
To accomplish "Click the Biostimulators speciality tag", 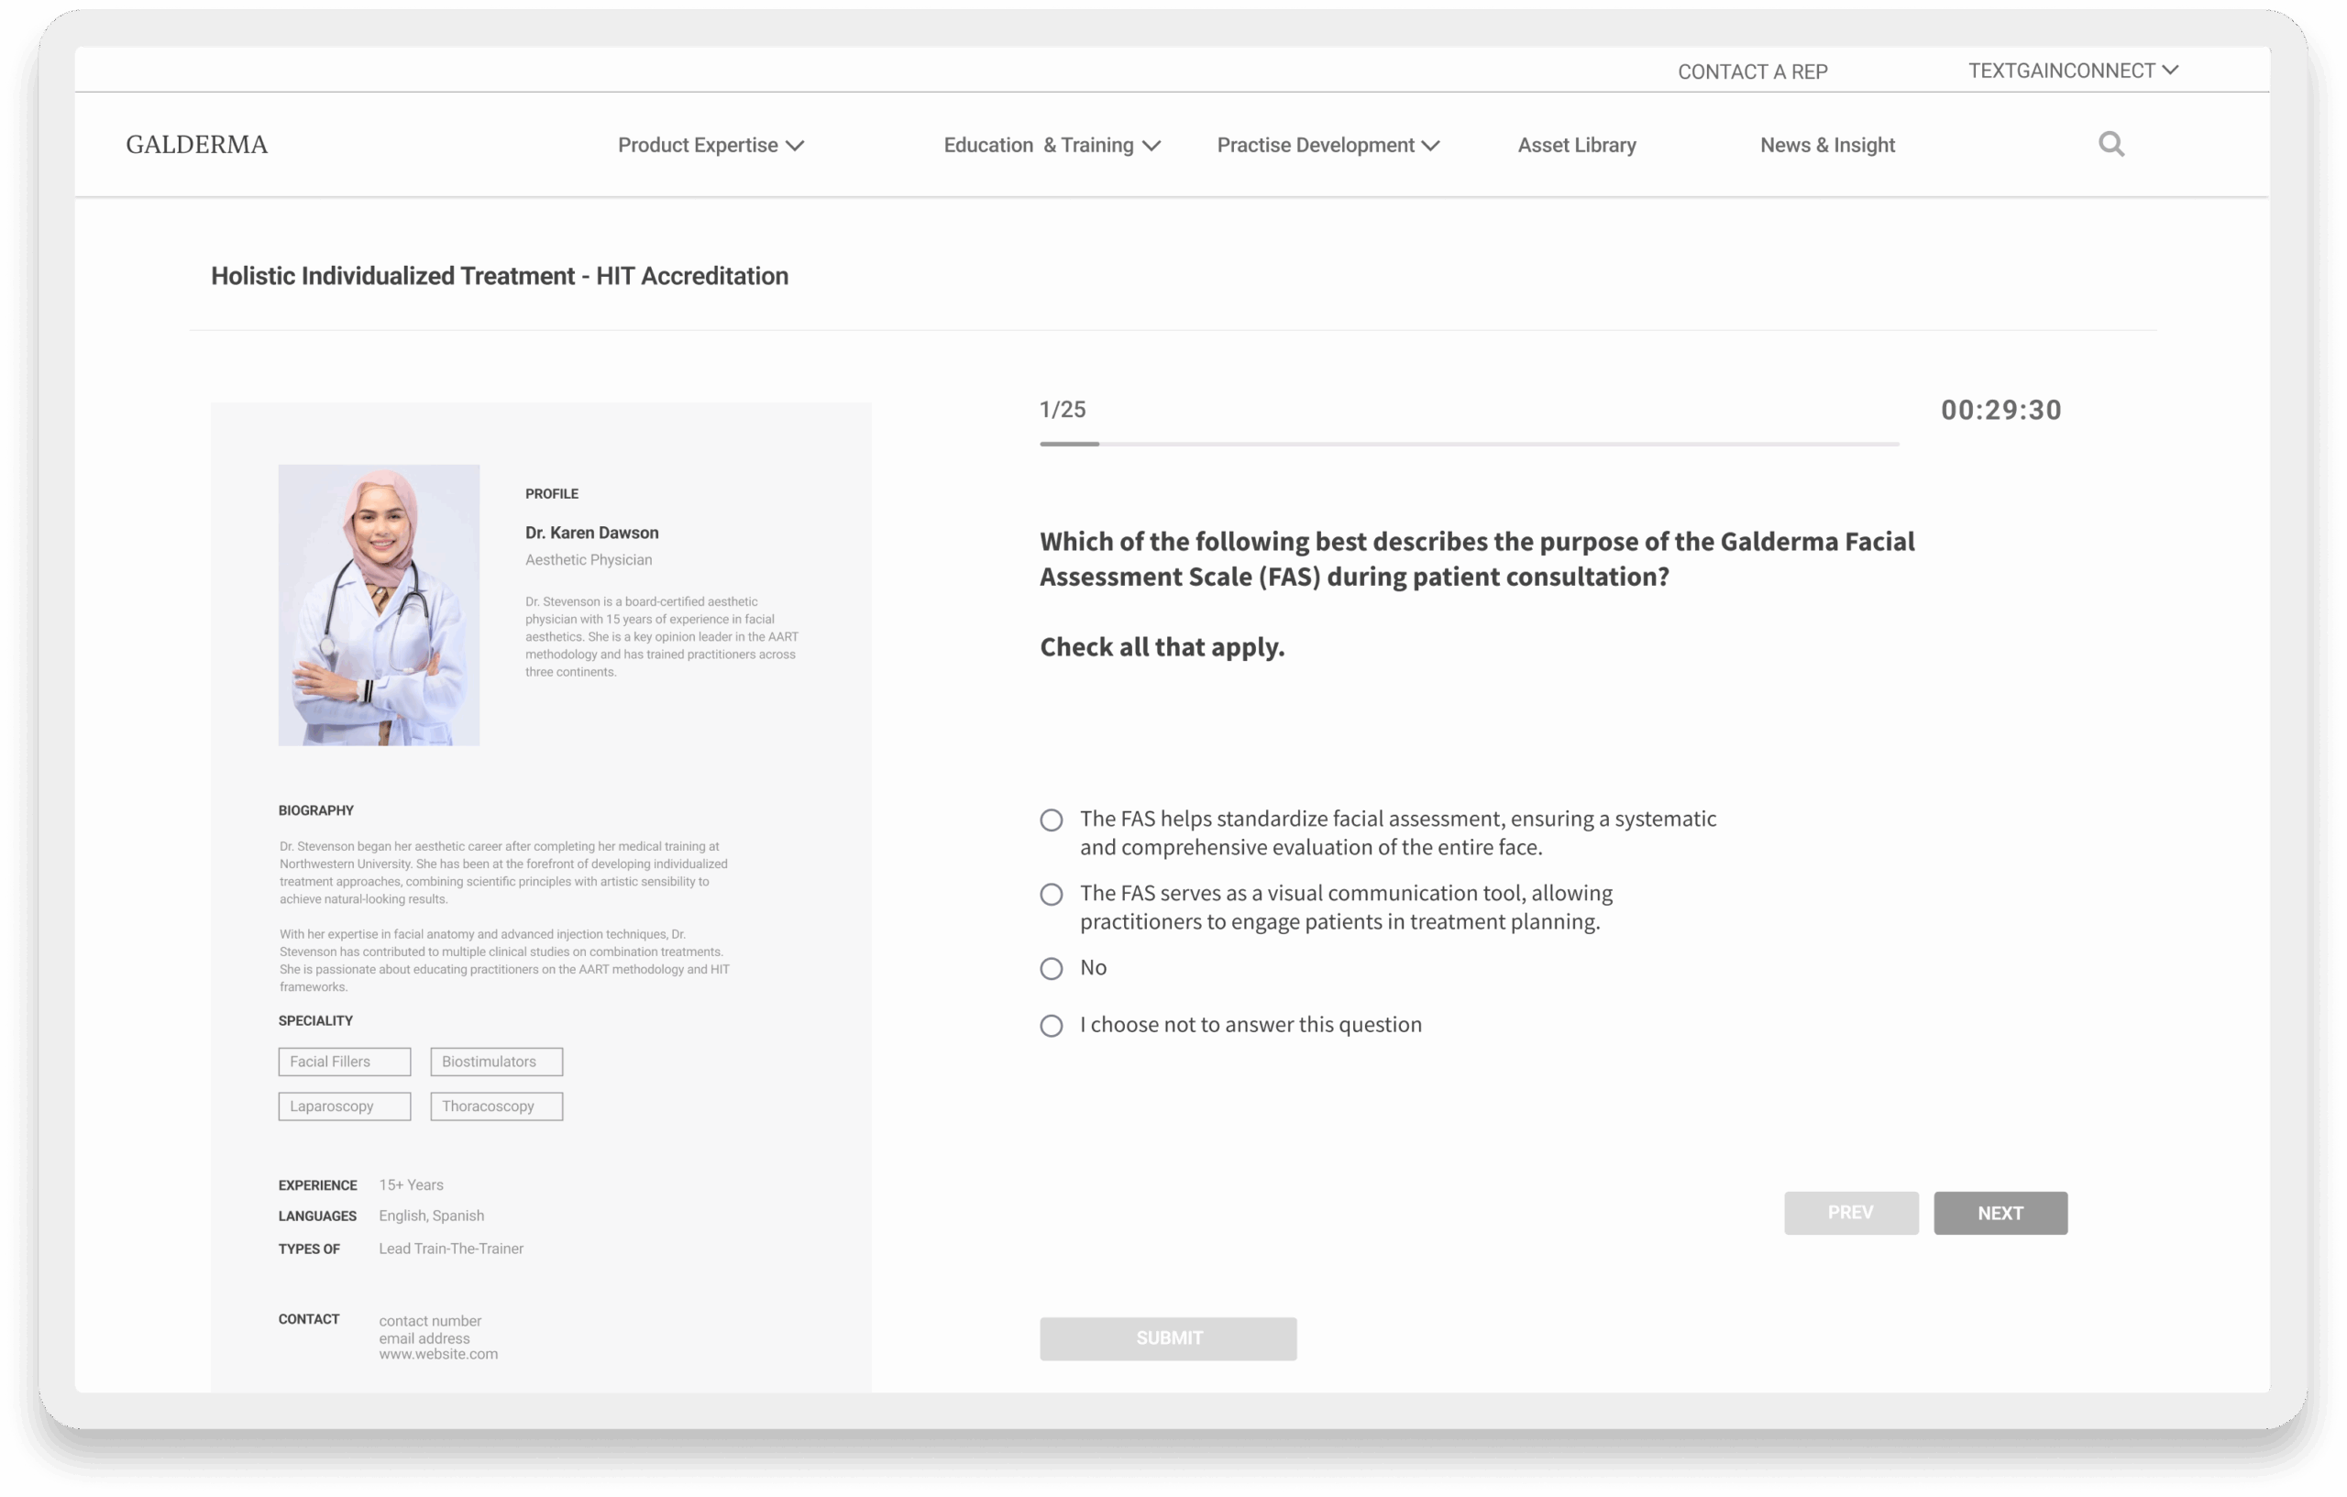I will 496,1062.
